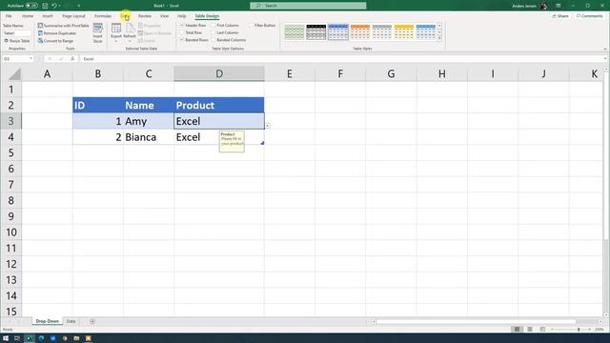Click the Save icon in title bar
This screenshot has width=610, height=343.
[x=45, y=6]
